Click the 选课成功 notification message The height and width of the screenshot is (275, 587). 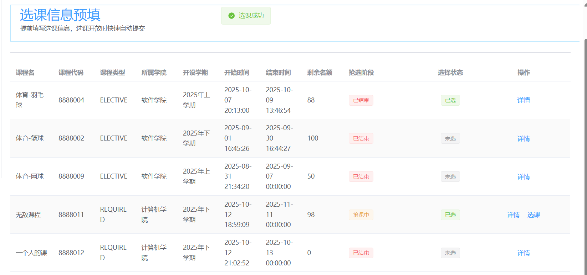pyautogui.click(x=251, y=16)
